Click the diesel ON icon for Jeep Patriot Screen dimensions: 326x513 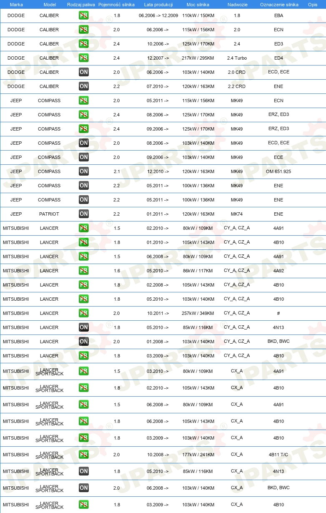(84, 214)
